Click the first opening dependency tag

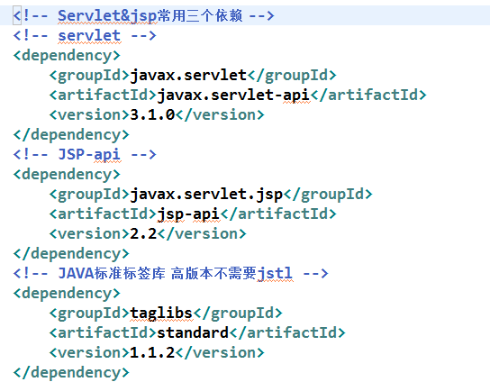67,56
